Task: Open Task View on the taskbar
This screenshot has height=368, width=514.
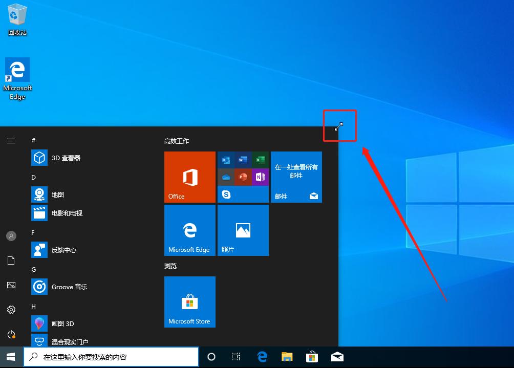Action: click(x=236, y=357)
